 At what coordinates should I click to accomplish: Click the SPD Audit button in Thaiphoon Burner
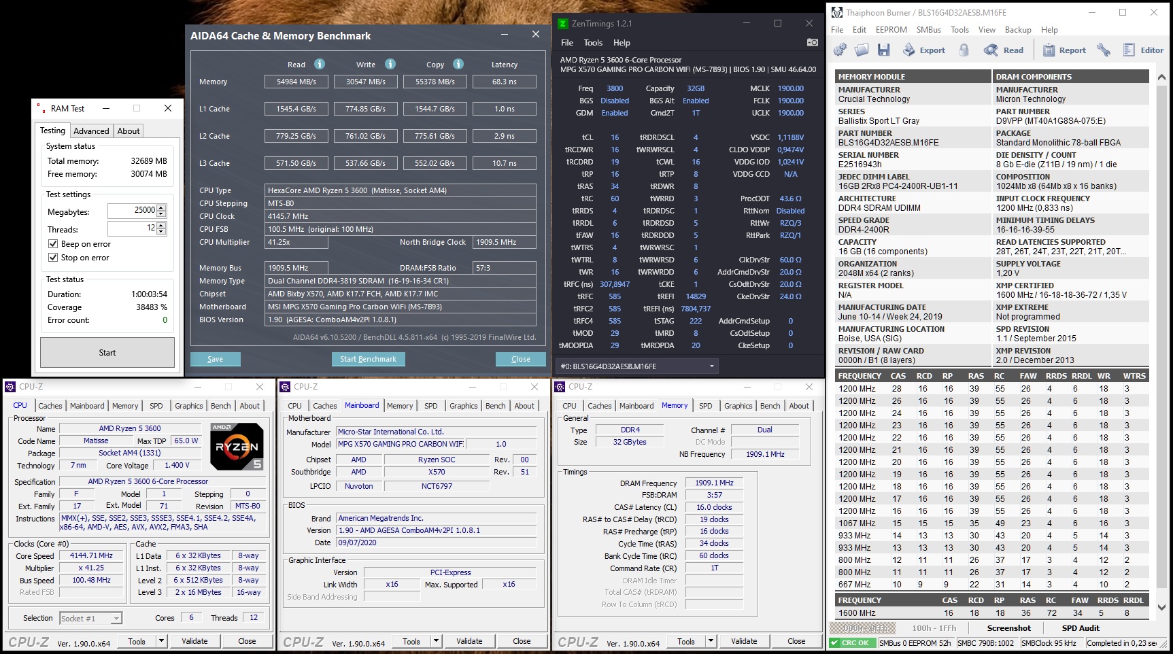[x=1081, y=628]
